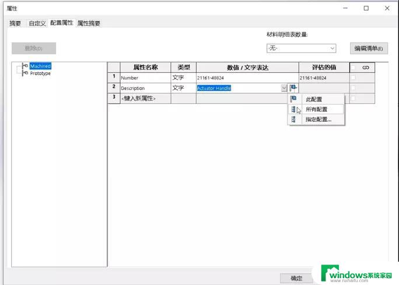Toggle the link checkbox in the <键入新属性> row
Image resolution: width=399 pixels, height=285 pixels.
click(353, 98)
